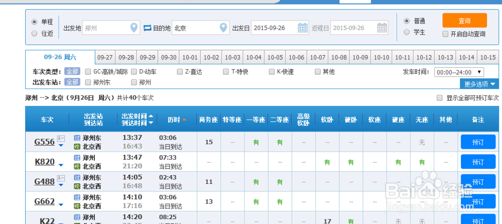Book train K820 with 预订 button
Screen dimensions: 502x224
(478, 162)
